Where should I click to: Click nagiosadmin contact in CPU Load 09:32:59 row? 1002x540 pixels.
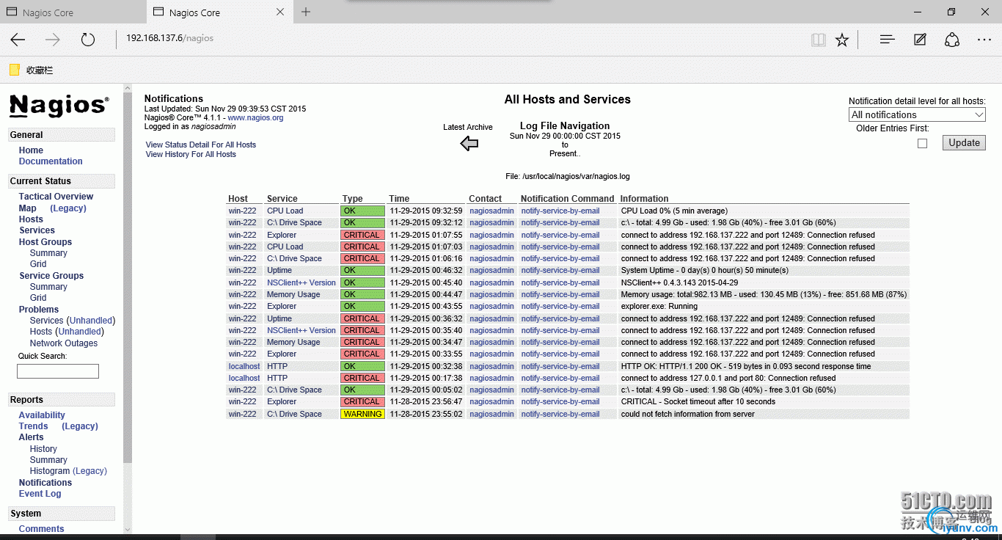[x=492, y=211]
